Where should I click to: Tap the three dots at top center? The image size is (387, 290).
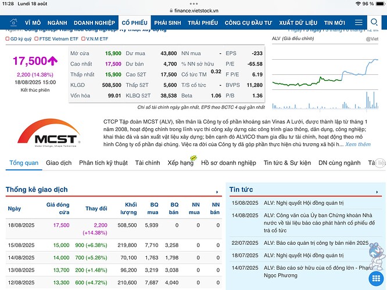(193, 3)
